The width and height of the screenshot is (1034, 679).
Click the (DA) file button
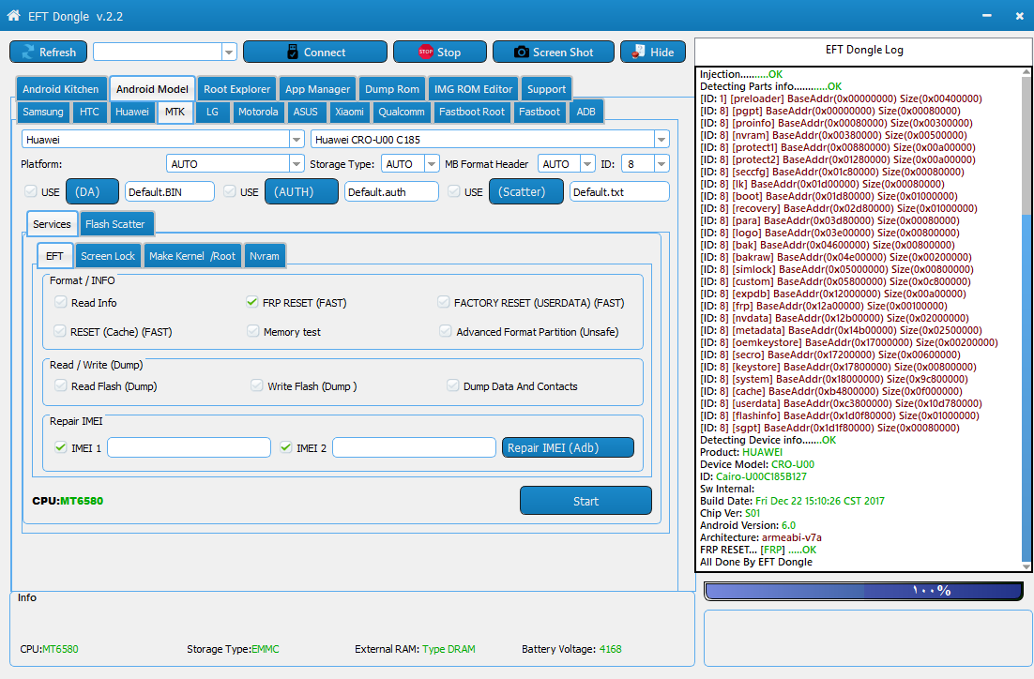(92, 191)
